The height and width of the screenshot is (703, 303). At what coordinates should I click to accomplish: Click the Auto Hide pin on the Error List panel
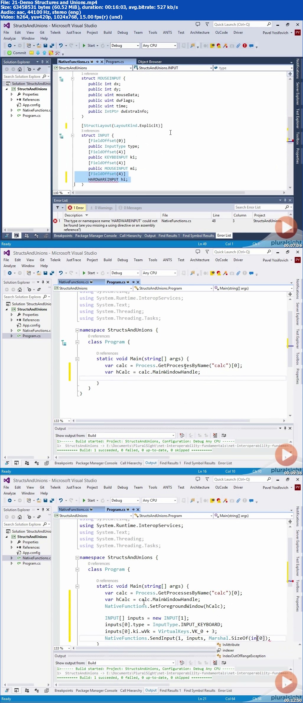point(285,201)
